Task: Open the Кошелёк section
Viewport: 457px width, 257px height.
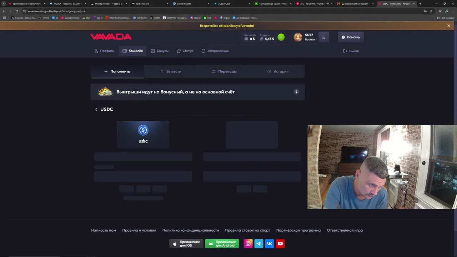Action: (132, 51)
